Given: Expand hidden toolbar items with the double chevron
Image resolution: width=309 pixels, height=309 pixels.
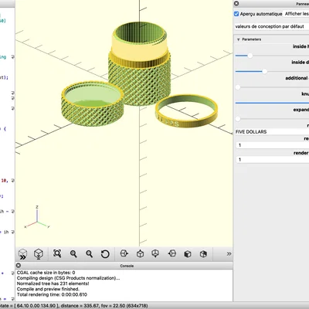Looking at the screenshot, I should [x=229, y=254].
